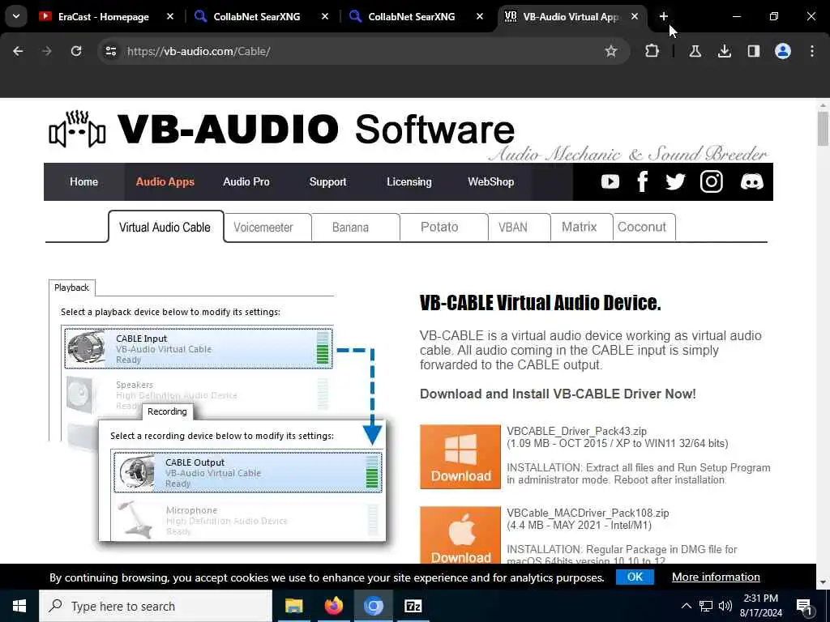Download Windows VBCABLE driver pack
830x622 pixels.
(460, 457)
